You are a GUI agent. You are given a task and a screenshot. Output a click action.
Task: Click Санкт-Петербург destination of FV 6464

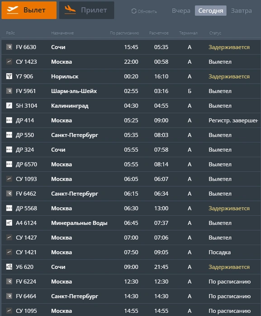75,297
